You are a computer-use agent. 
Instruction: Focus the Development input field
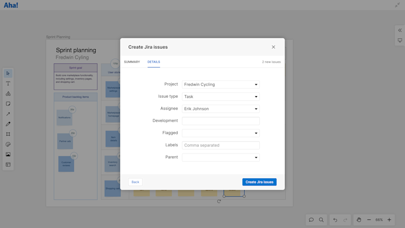220,121
